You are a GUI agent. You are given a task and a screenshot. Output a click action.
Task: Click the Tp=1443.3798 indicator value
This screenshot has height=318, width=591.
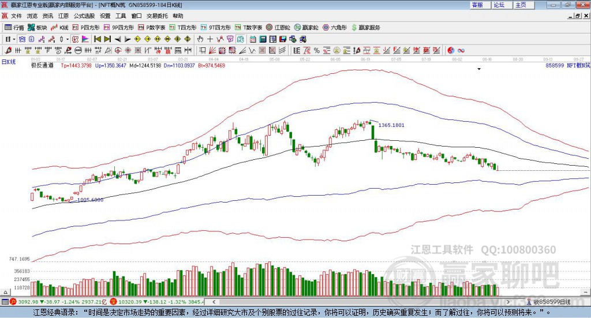76,66
